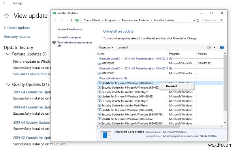Select Update for Microsoft Windows (KB4480056)
The image size is (237, 149).
pyautogui.click(x=128, y=110)
